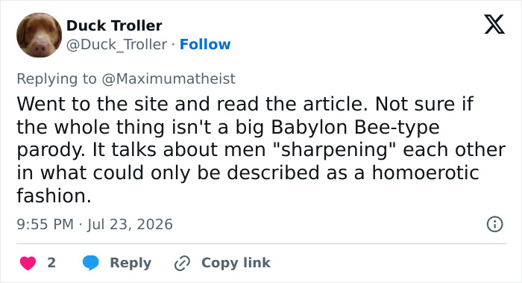Image resolution: width=522 pixels, height=283 pixels.
Task: Click the 'Replying to' label
Action: (57, 78)
